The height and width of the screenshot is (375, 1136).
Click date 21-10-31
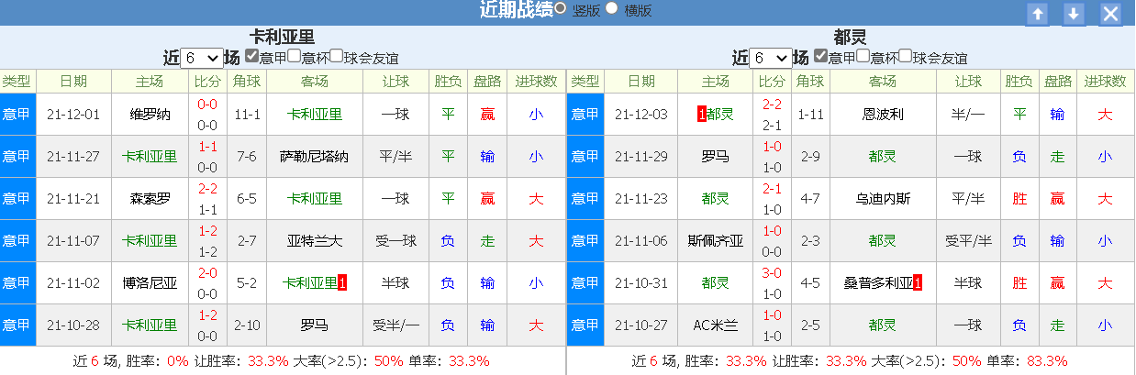(x=641, y=283)
